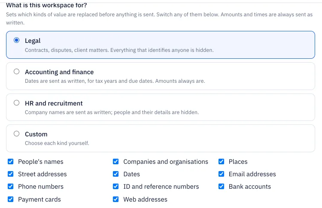Viewport: 322px width, 208px height.
Task: Click the 'Web addresses' label
Action: point(146,199)
